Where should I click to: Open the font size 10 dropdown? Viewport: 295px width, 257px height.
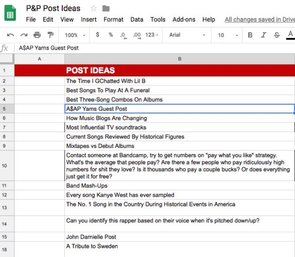(x=228, y=35)
